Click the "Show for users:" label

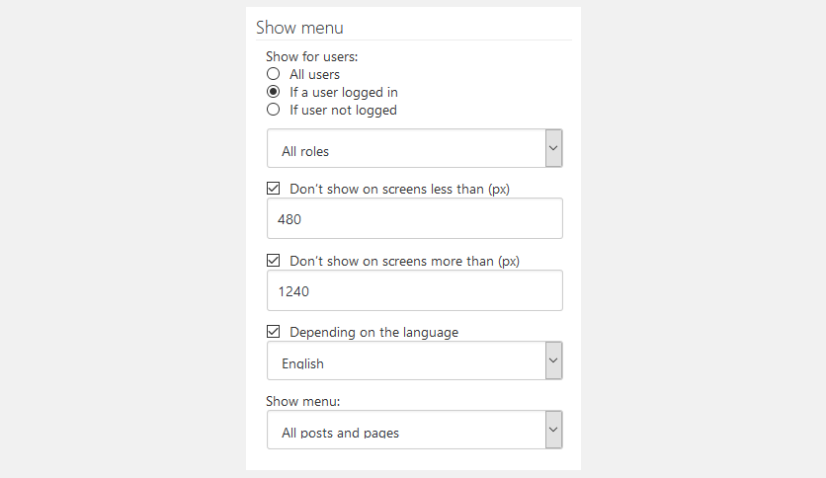311,56
